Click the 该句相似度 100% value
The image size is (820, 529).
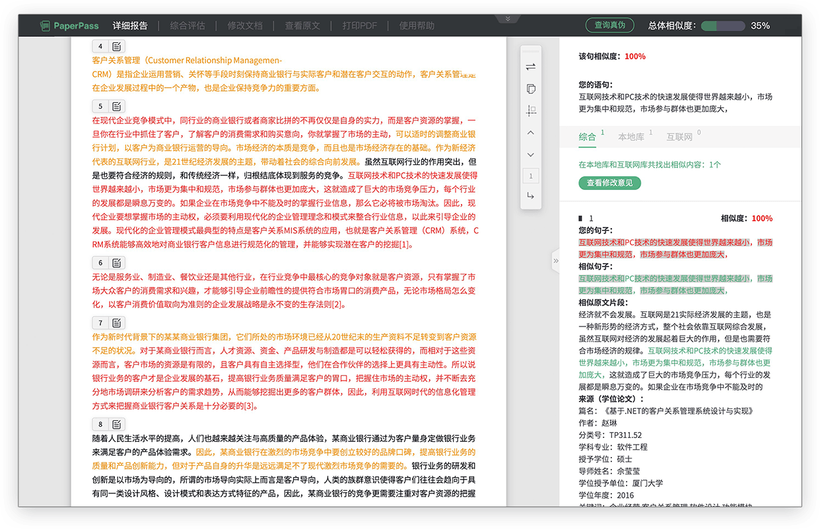[635, 56]
